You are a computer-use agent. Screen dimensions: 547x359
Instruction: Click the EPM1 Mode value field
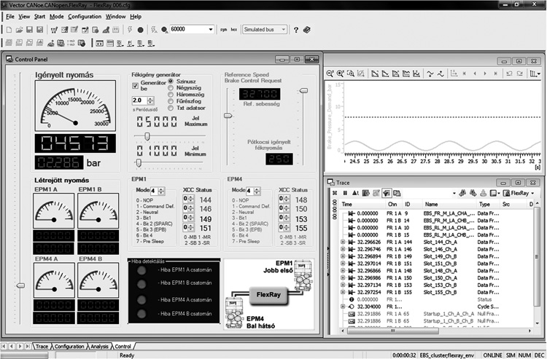tap(154, 191)
